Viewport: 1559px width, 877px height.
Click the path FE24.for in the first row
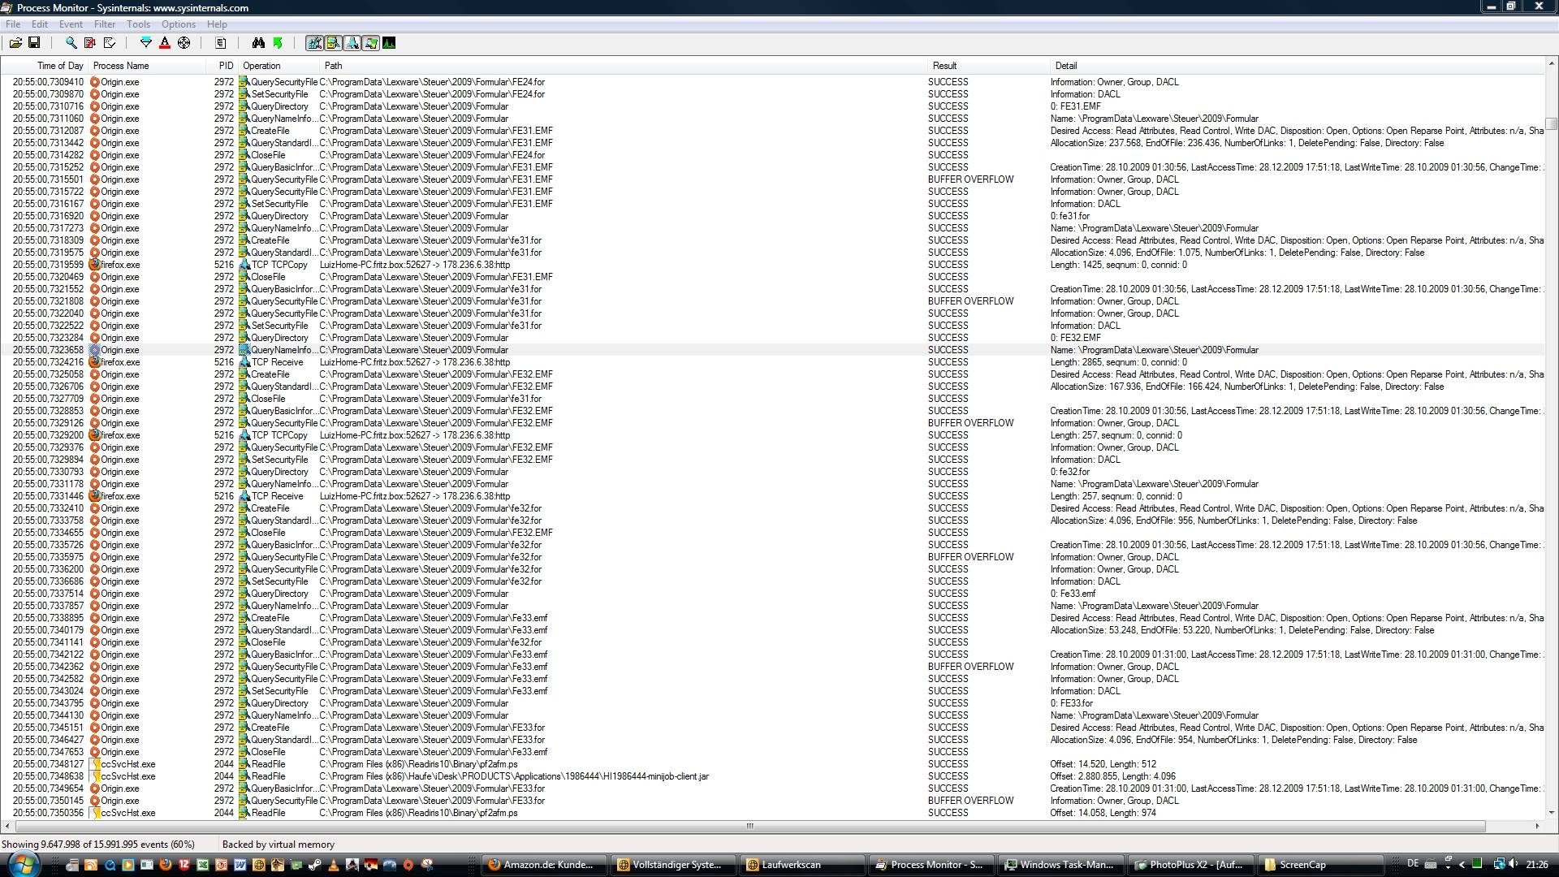[432, 82]
